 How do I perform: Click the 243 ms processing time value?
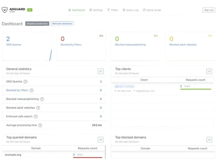click(x=97, y=125)
